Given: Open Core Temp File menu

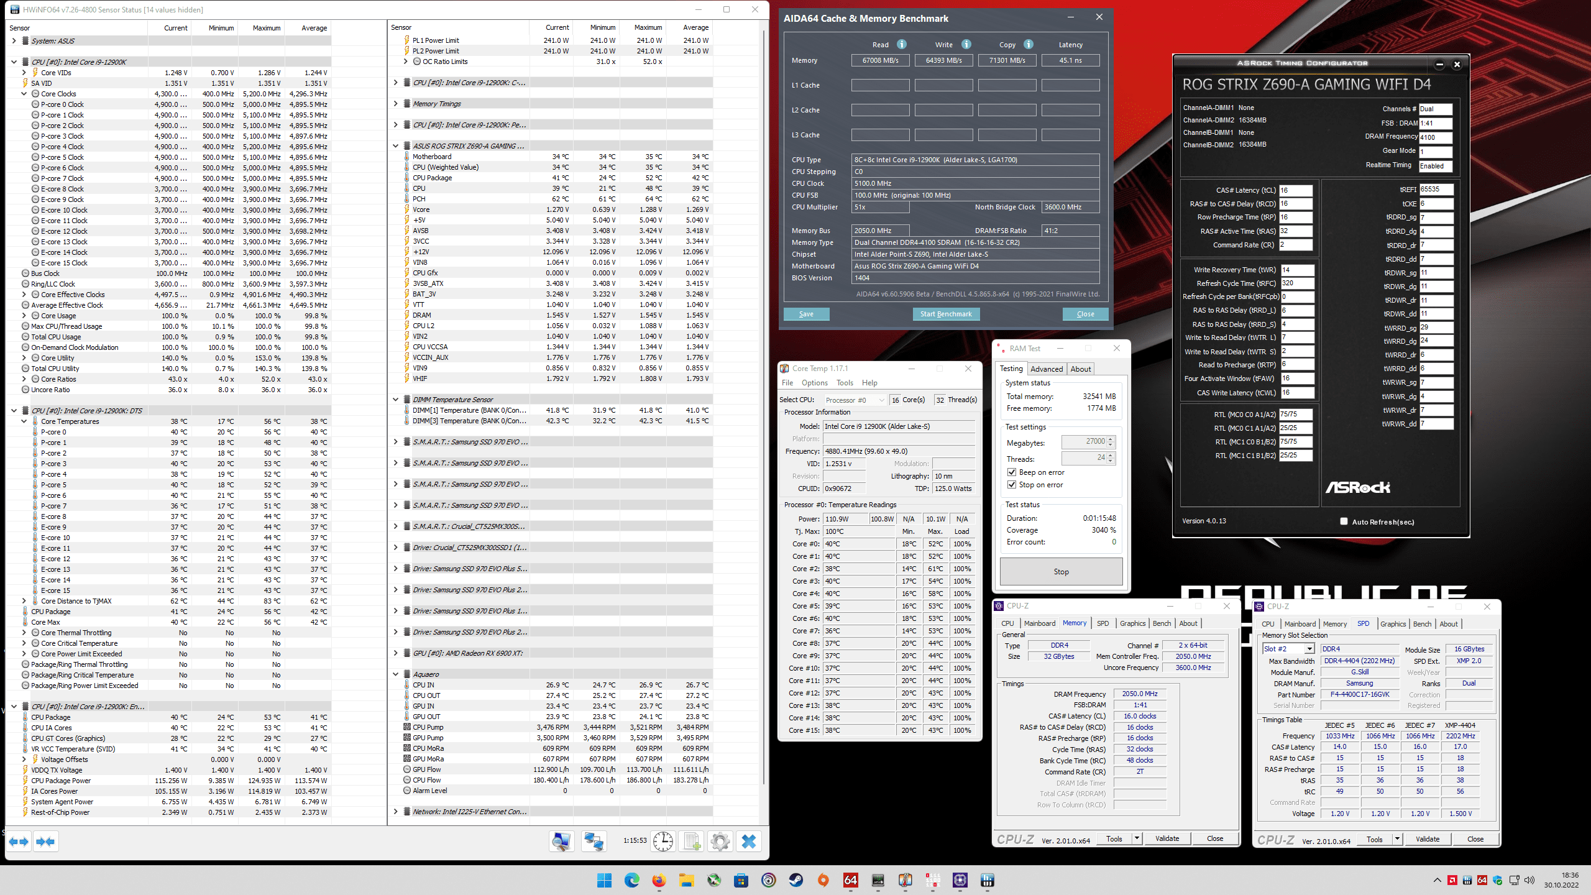Looking at the screenshot, I should (x=787, y=383).
